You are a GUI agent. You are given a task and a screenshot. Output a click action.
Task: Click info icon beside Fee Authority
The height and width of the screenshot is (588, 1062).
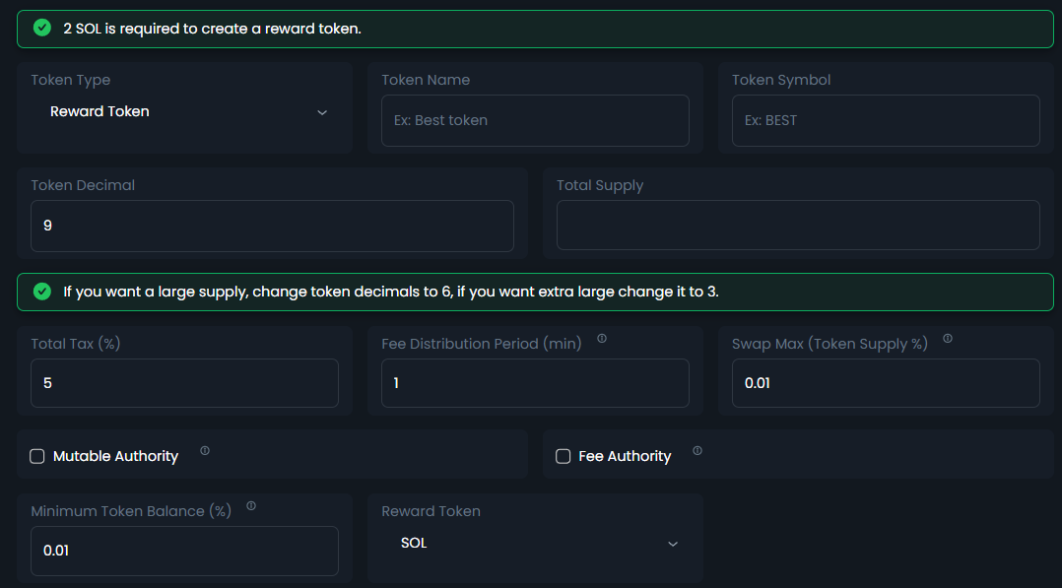(x=697, y=451)
